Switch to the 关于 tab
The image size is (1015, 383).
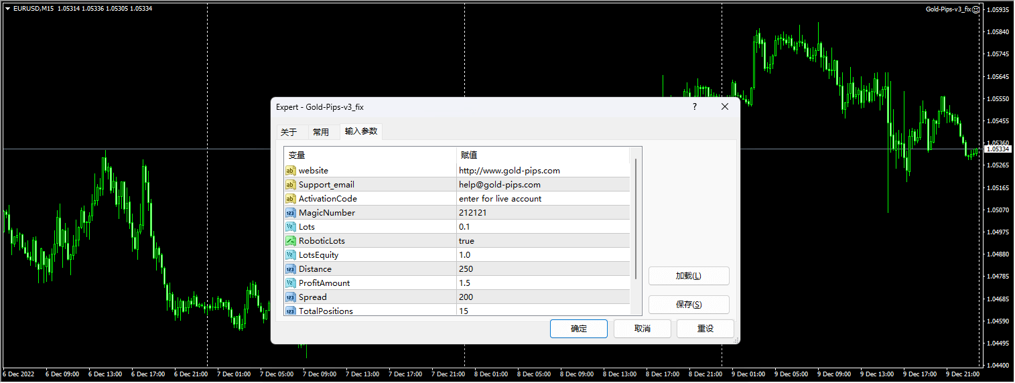[289, 132]
